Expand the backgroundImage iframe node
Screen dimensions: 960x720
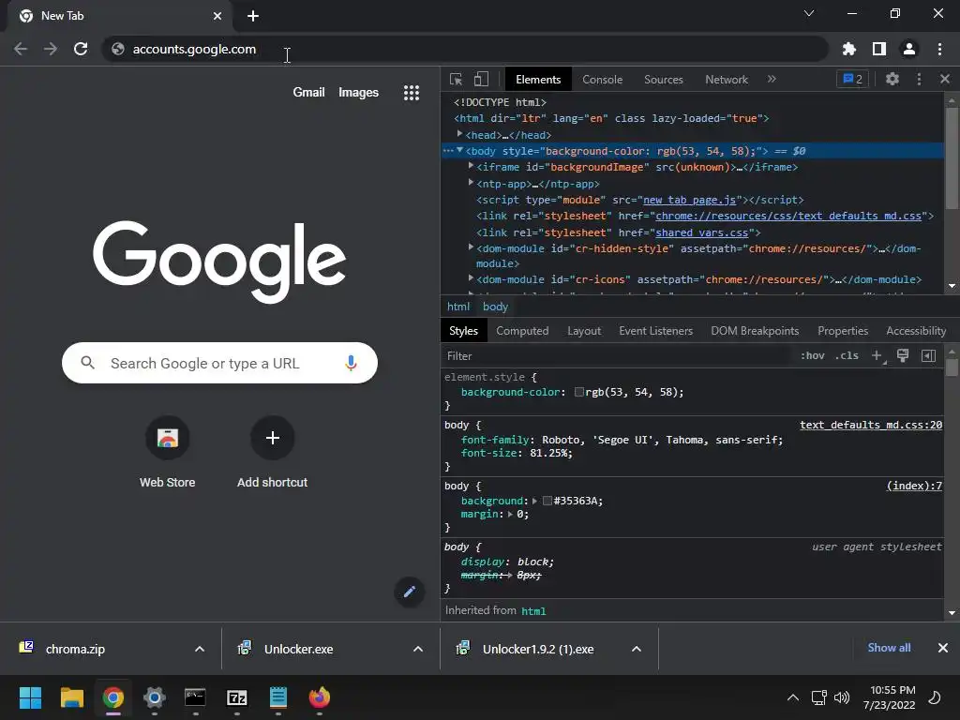tap(471, 166)
